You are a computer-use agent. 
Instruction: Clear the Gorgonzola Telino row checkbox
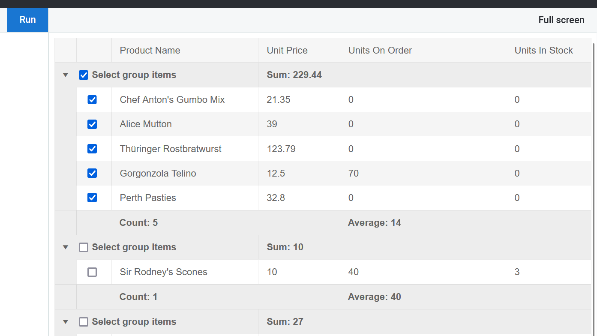tap(92, 173)
